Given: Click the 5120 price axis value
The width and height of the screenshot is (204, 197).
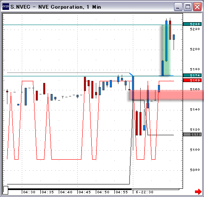Looking at the screenshot, I should pos(195,130).
